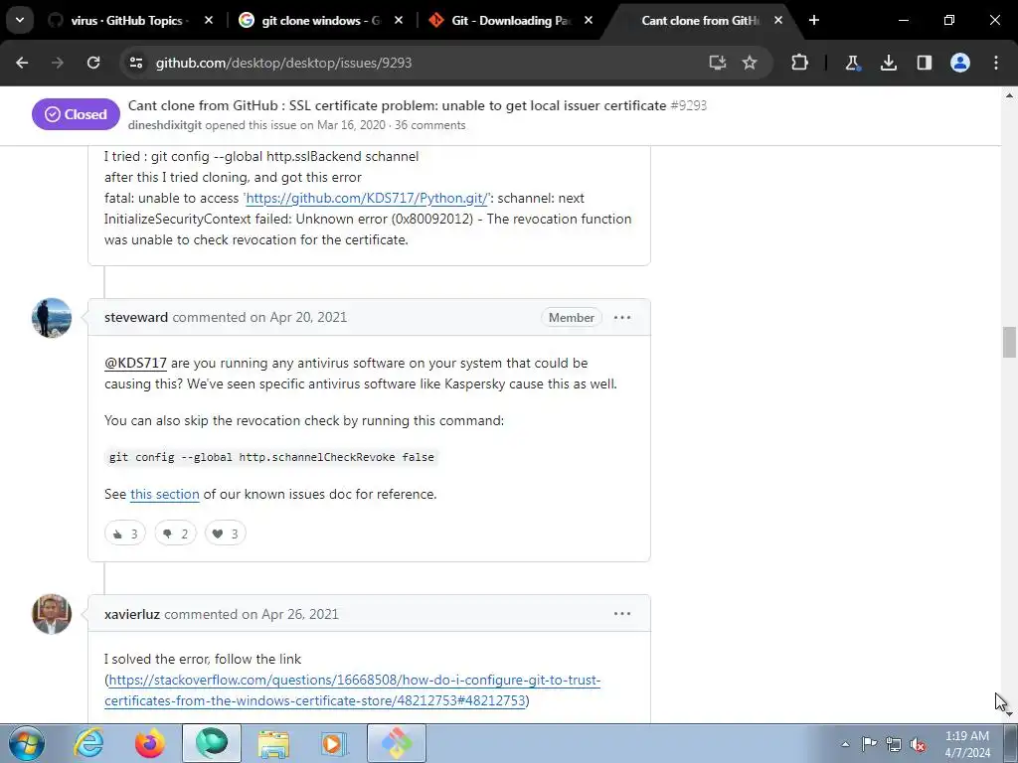Open Action Center flag icon
Image resolution: width=1018 pixels, height=763 pixels.
click(869, 744)
